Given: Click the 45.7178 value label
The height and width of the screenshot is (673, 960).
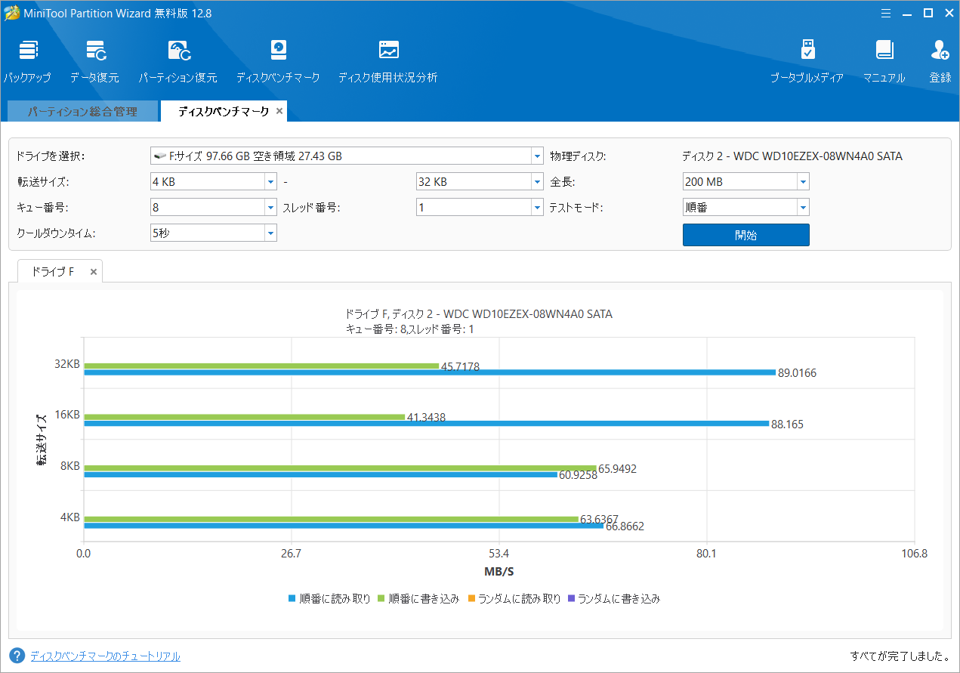Looking at the screenshot, I should [460, 367].
